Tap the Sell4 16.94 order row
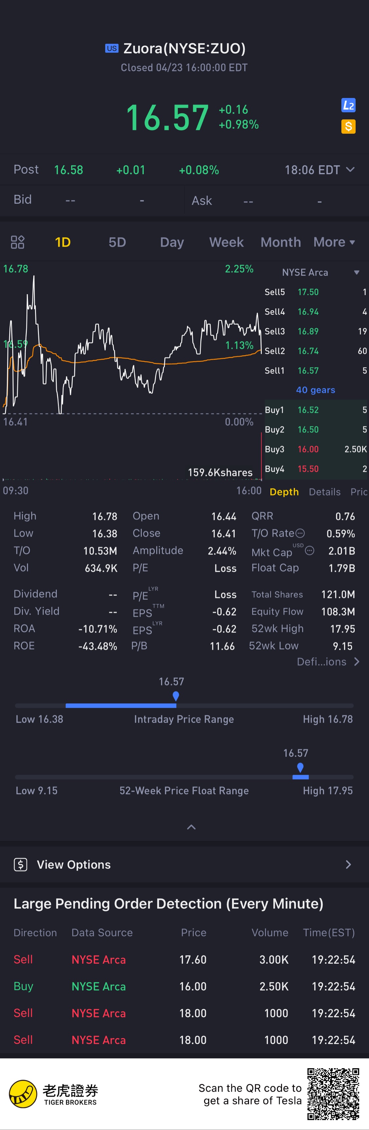Viewport: 369px width, 1130px height. (x=316, y=312)
